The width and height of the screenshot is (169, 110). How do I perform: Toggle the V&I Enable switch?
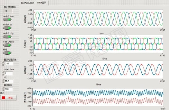(x=7, y=45)
